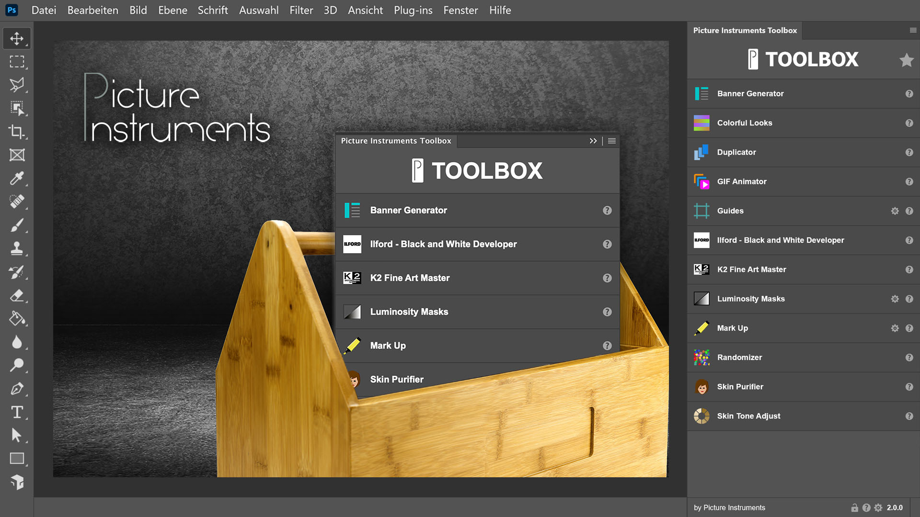Open Luminosity Masks in right panel
Viewport: 920px width, 517px height.
pyautogui.click(x=804, y=299)
